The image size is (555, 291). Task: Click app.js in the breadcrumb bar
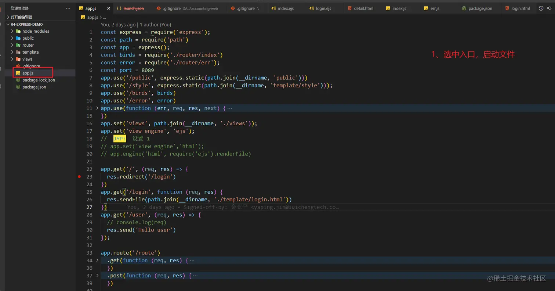coord(92,17)
